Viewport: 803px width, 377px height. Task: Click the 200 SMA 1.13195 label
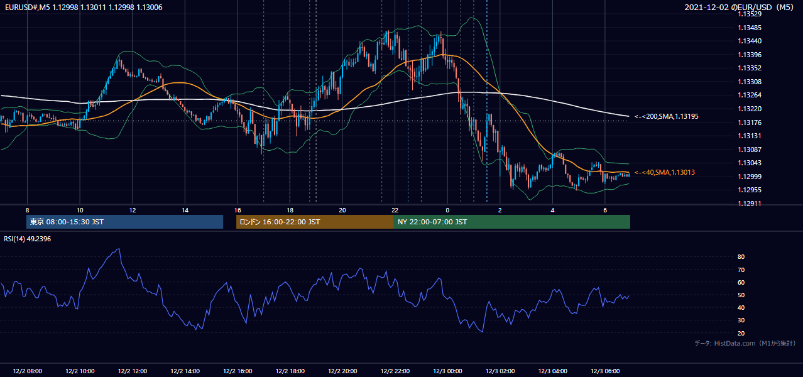tap(667, 116)
